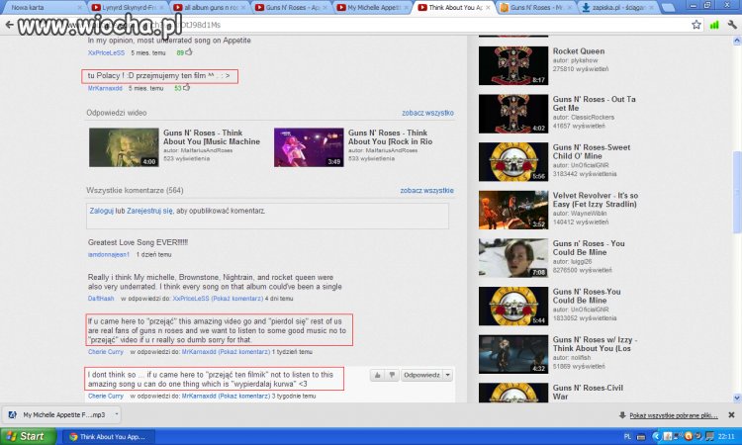Image resolution: width=742 pixels, height=445 pixels.
Task: Switch to the Nowa karta tab
Action: coord(43,8)
